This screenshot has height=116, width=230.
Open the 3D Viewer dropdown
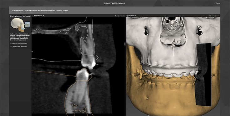point(133,16)
